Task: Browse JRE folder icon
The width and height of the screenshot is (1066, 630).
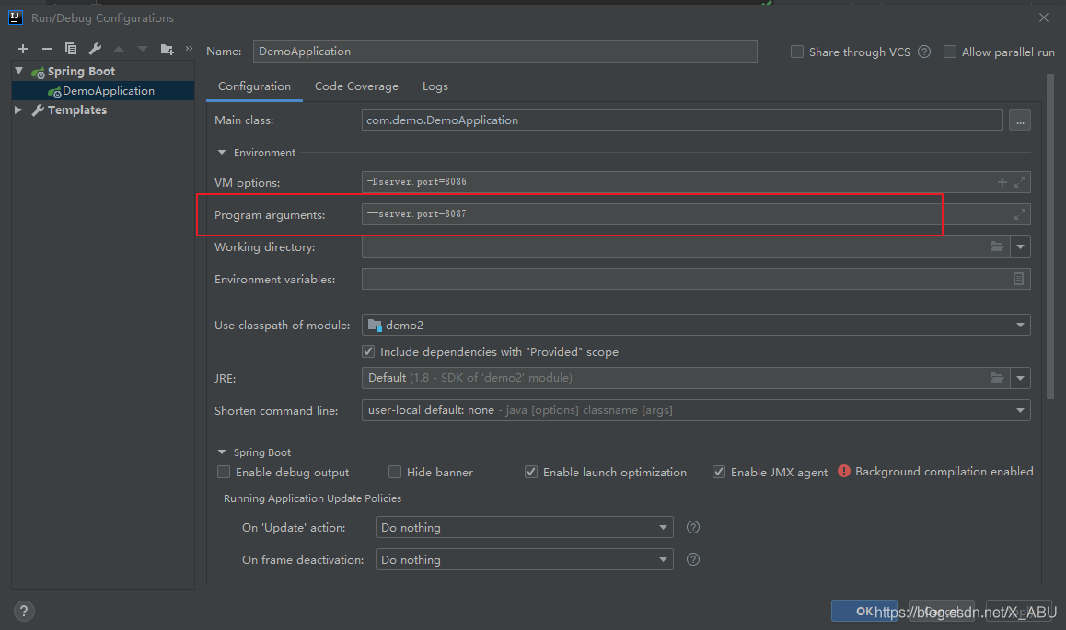Action: click(x=997, y=377)
